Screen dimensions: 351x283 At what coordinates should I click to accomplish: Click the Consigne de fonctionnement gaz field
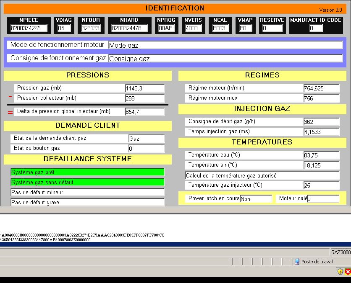pos(225,59)
